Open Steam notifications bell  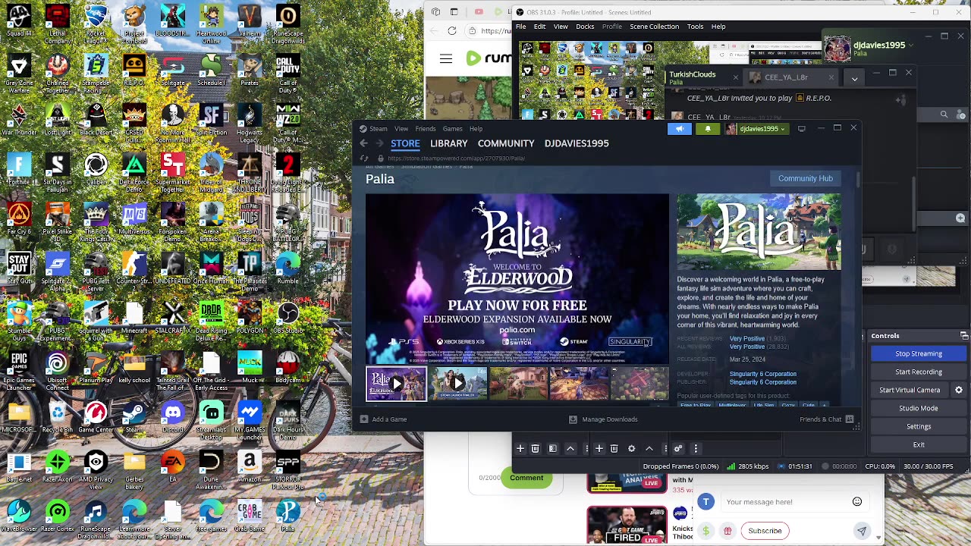pyautogui.click(x=708, y=129)
